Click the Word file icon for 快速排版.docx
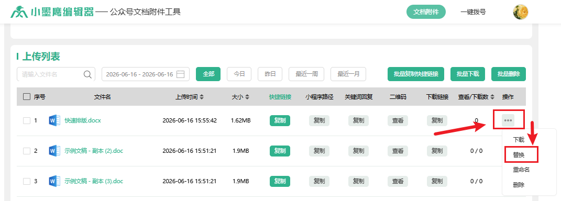 (54, 120)
